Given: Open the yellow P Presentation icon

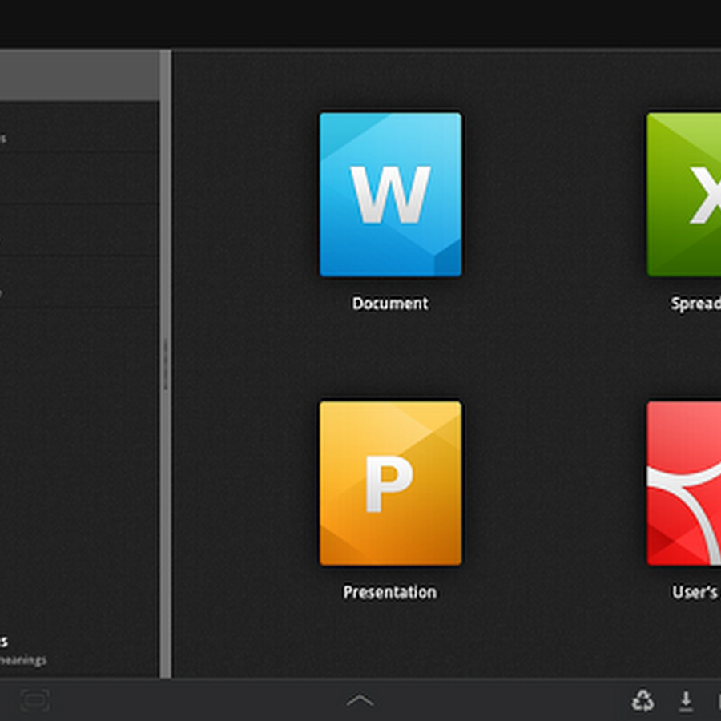Looking at the screenshot, I should point(391,483).
